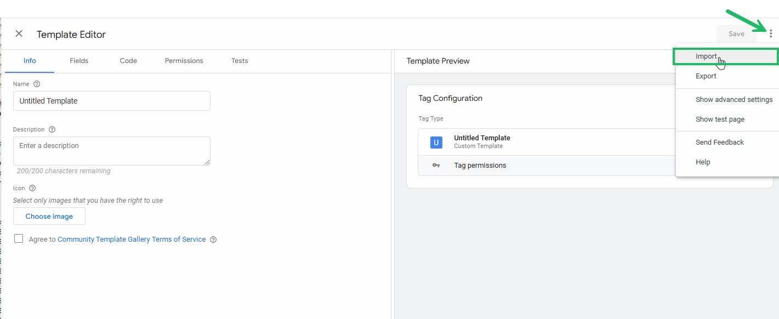Choose Import from the dropdown menu

(706, 56)
